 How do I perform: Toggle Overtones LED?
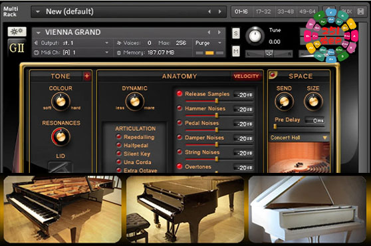point(180,166)
